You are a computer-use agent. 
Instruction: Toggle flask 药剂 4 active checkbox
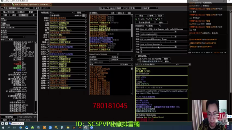[x=48, y=52]
